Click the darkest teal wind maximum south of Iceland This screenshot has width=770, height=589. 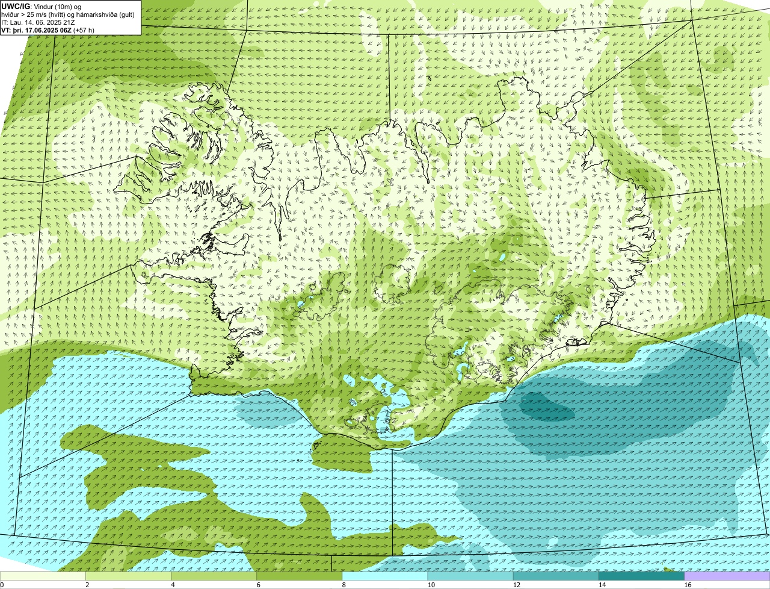tap(546, 407)
